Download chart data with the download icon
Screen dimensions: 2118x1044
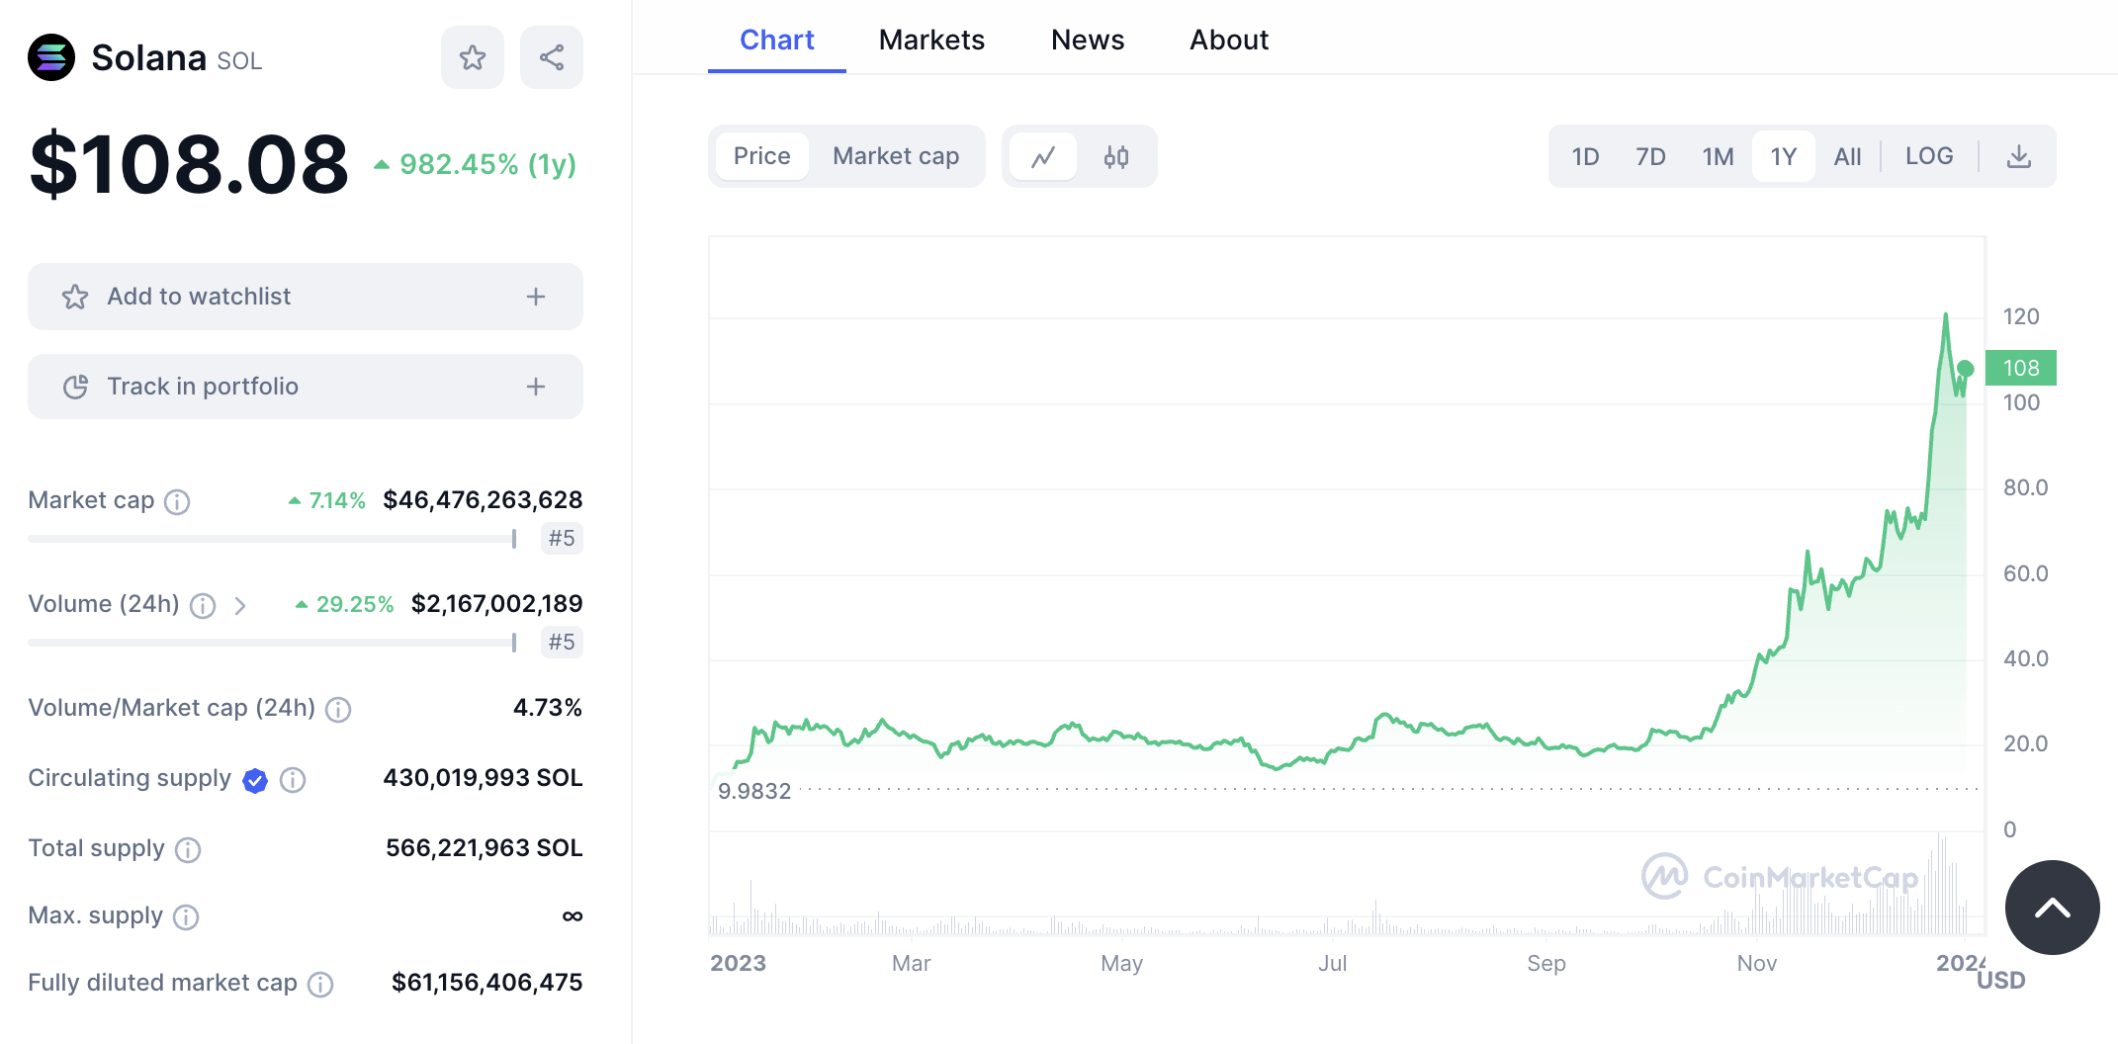2019,156
